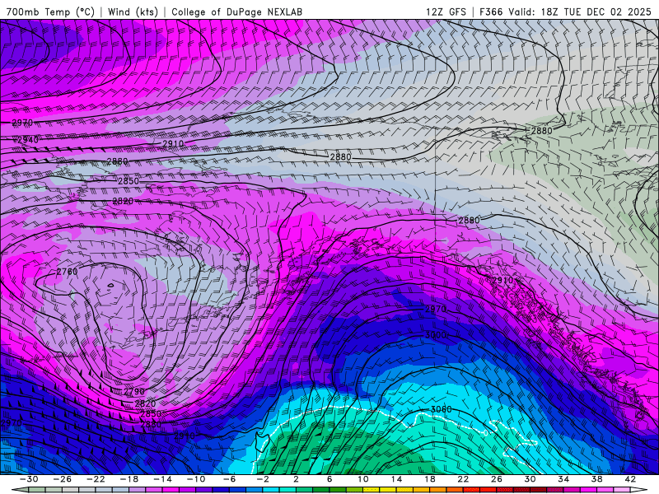
Task: Select the positive 26 colorbar tick label
Action: point(497,479)
